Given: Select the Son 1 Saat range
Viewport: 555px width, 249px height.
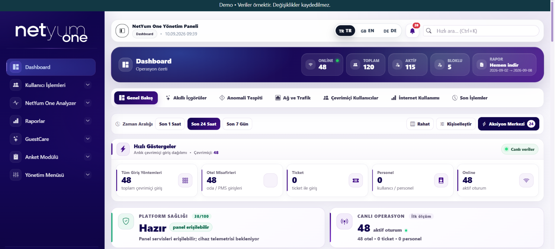Looking at the screenshot, I should coord(170,124).
